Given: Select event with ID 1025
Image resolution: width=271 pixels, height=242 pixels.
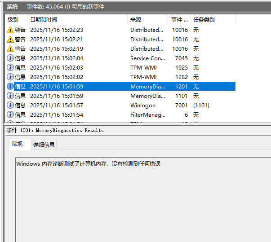Looking at the screenshot, I should pyautogui.click(x=121, y=68).
